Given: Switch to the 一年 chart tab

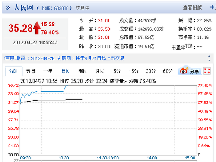Looking at the screenshot, I should point(48,71).
